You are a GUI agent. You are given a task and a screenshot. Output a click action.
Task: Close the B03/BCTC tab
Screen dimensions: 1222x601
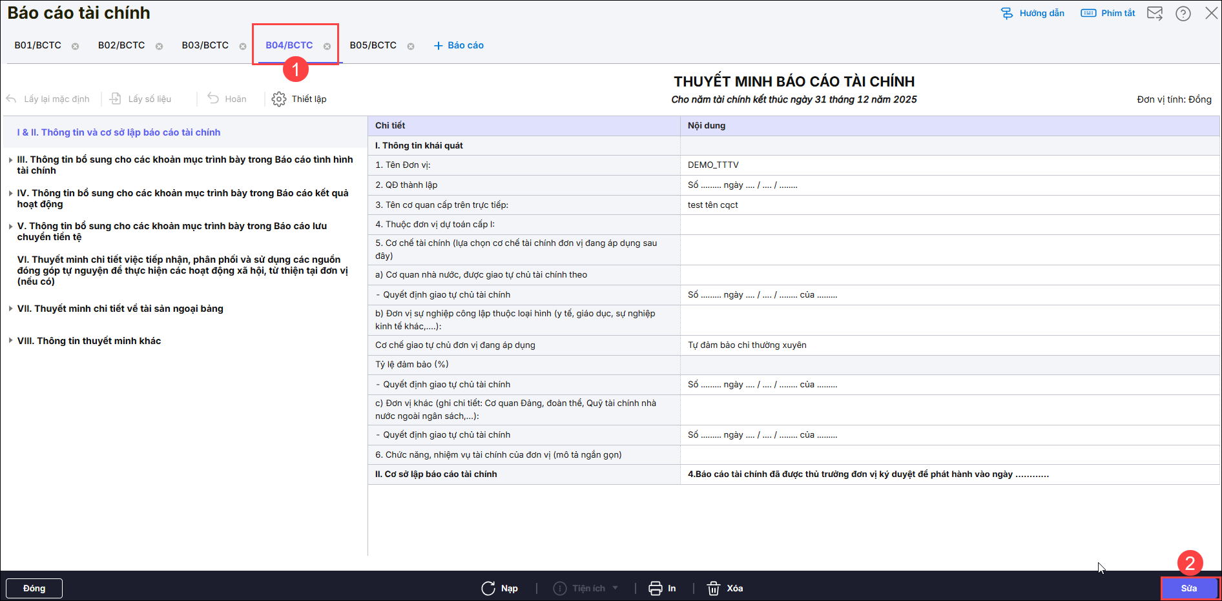(x=243, y=46)
